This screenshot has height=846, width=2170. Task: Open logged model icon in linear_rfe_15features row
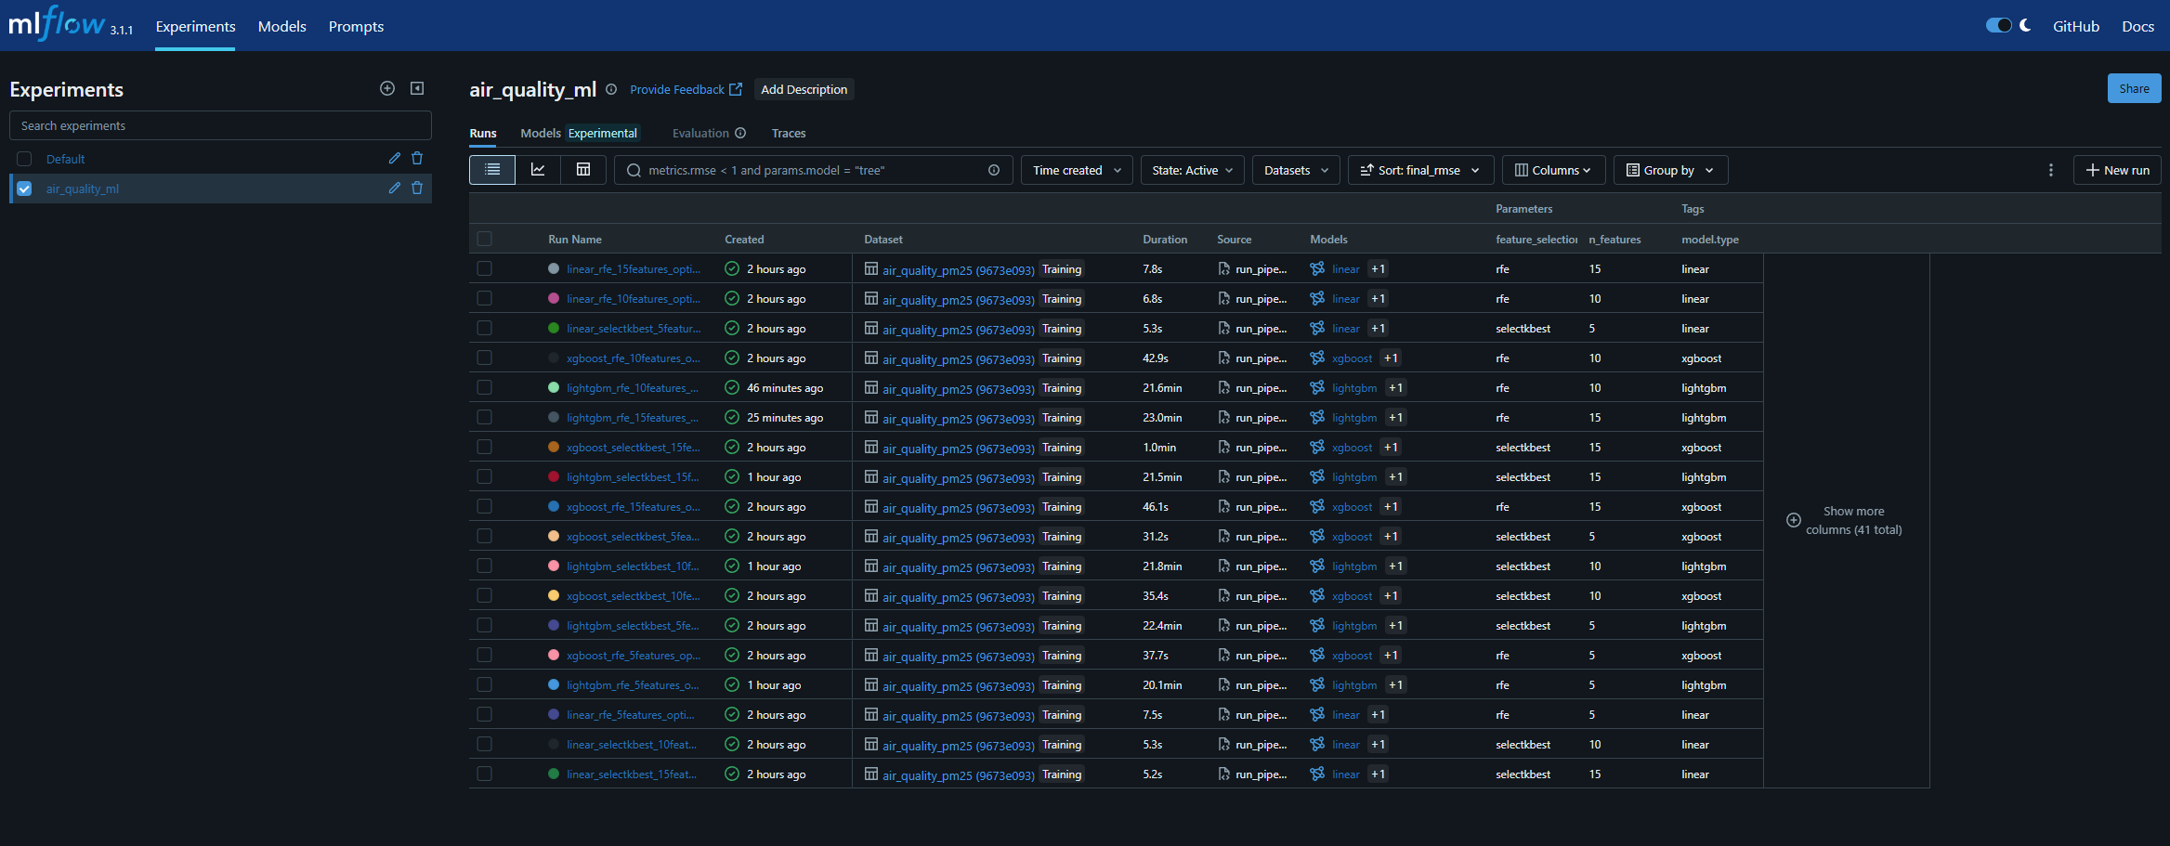(1317, 269)
